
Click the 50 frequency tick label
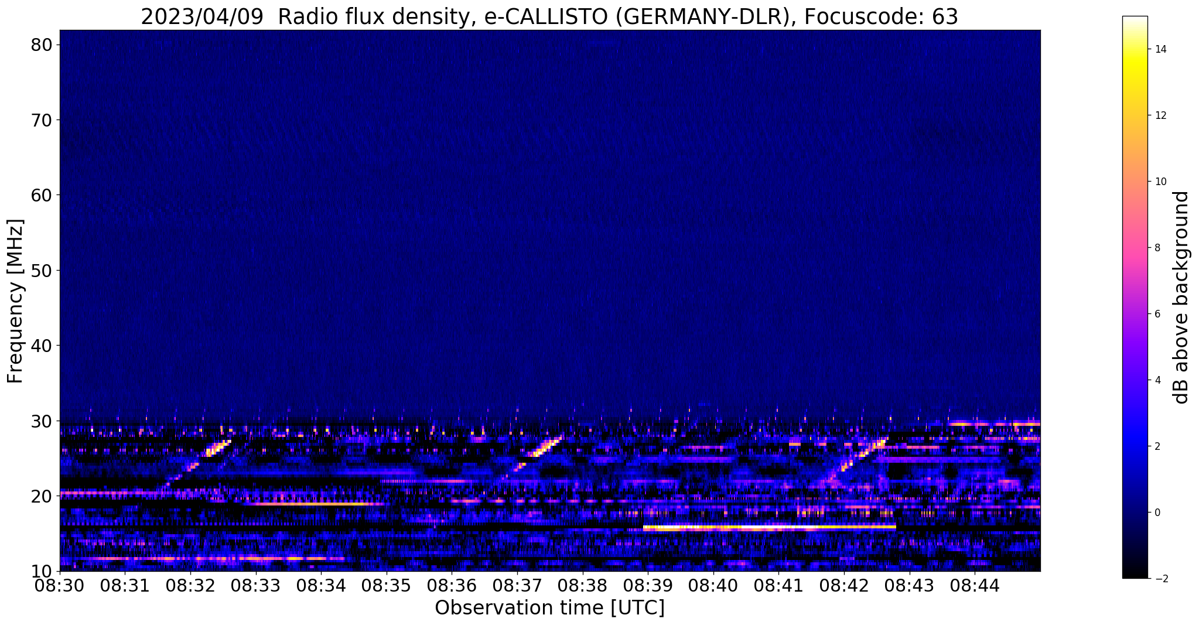(42, 271)
